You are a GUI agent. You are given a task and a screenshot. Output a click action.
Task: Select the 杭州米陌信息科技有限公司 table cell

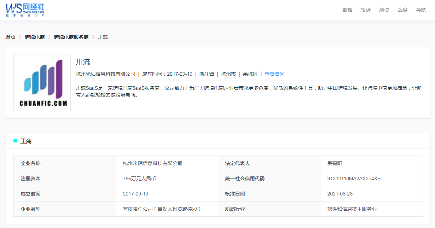pos(167,163)
